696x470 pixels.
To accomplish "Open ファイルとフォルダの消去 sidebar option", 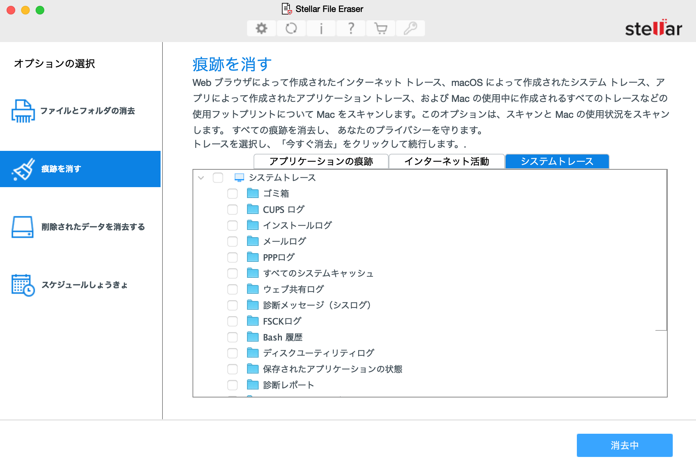I will pos(80,111).
